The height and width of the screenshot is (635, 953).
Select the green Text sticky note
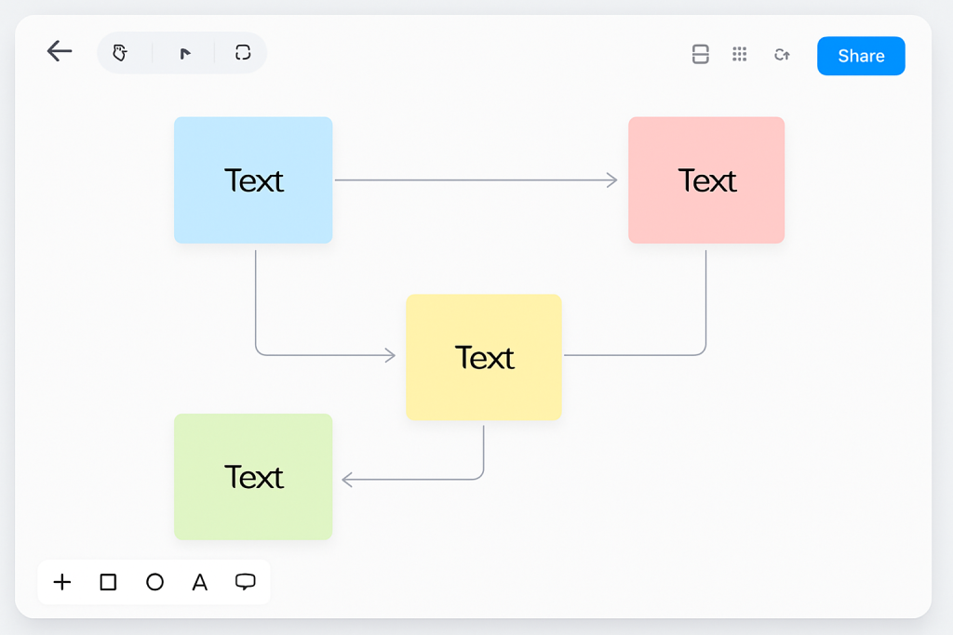(253, 477)
